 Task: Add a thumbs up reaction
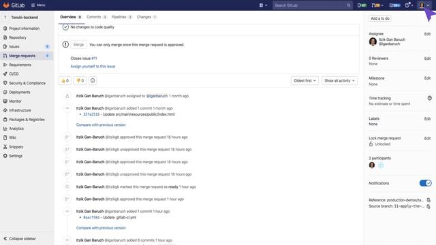pos(65,80)
